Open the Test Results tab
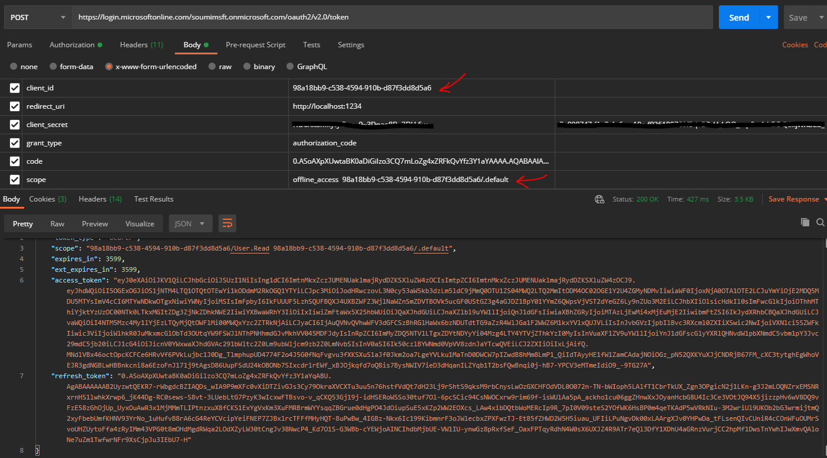 154,199
